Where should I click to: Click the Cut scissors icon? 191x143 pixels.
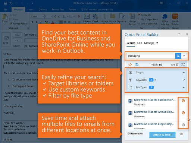11,15
